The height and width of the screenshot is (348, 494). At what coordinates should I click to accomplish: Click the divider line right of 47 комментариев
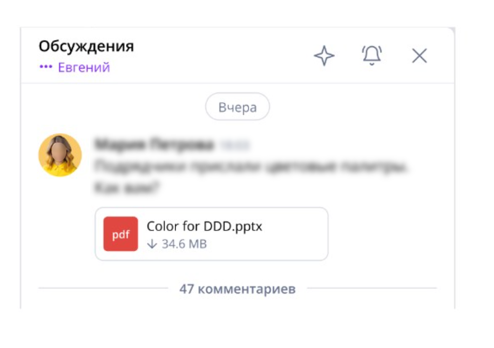[371, 288]
